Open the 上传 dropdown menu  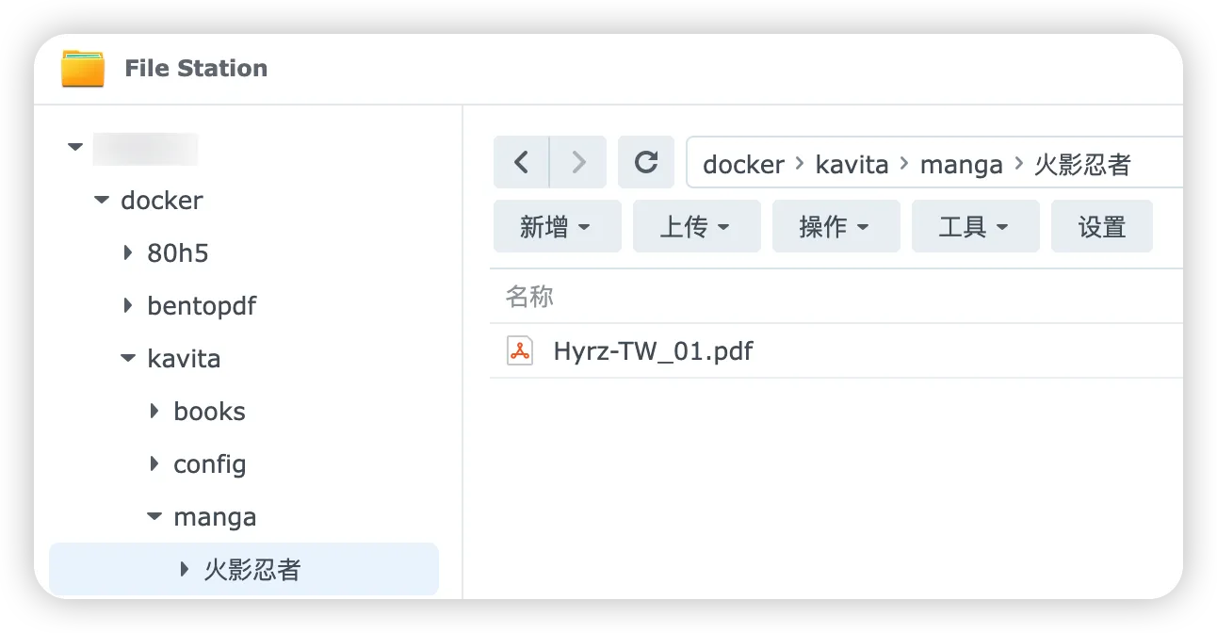click(x=697, y=226)
